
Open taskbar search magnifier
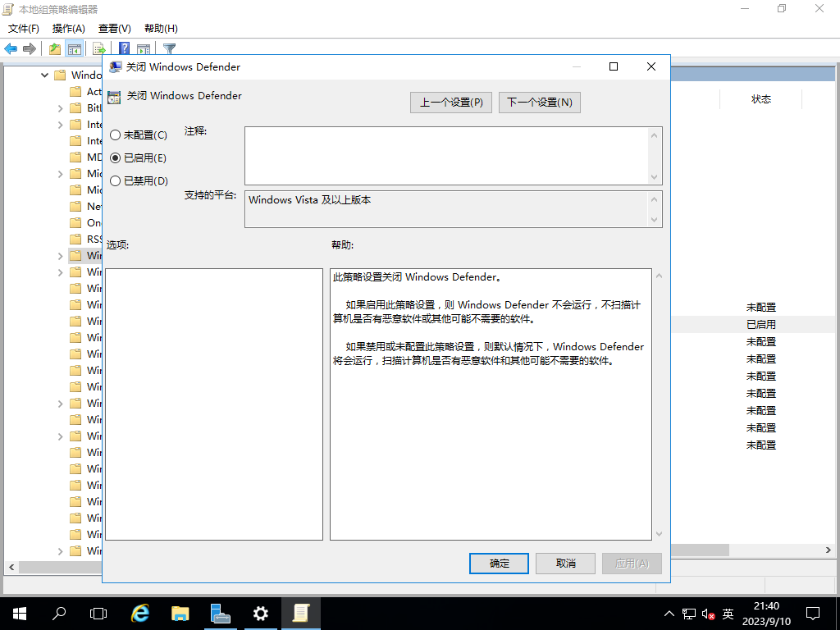point(59,614)
